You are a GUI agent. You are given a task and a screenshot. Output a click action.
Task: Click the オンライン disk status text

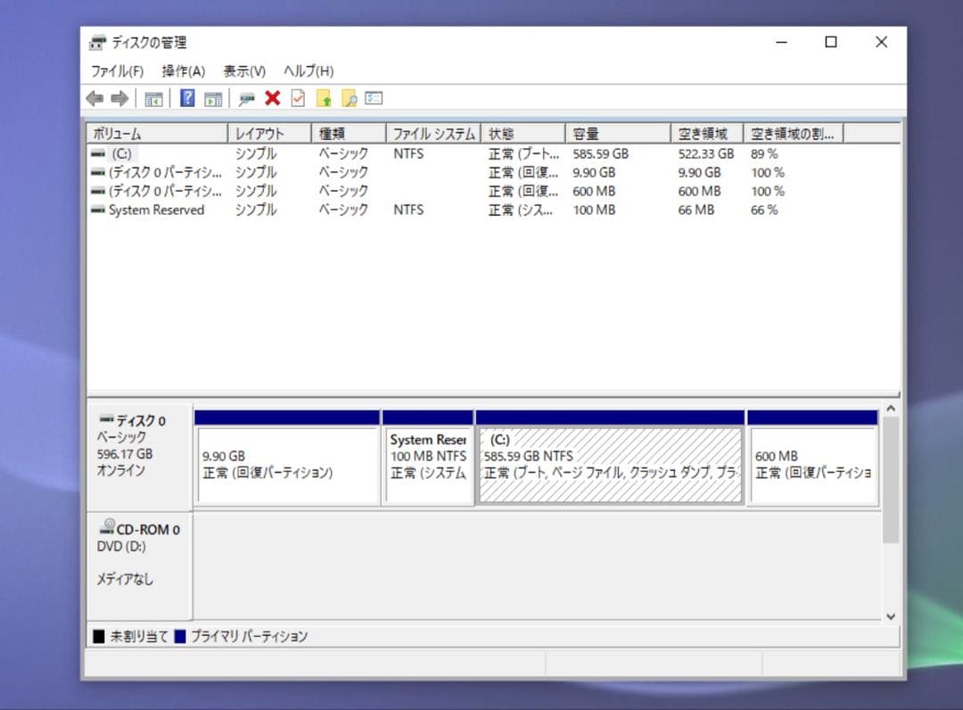click(x=121, y=470)
